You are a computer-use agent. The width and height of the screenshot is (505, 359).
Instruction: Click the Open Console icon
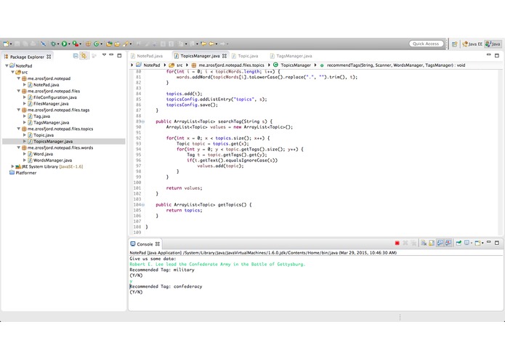477,243
